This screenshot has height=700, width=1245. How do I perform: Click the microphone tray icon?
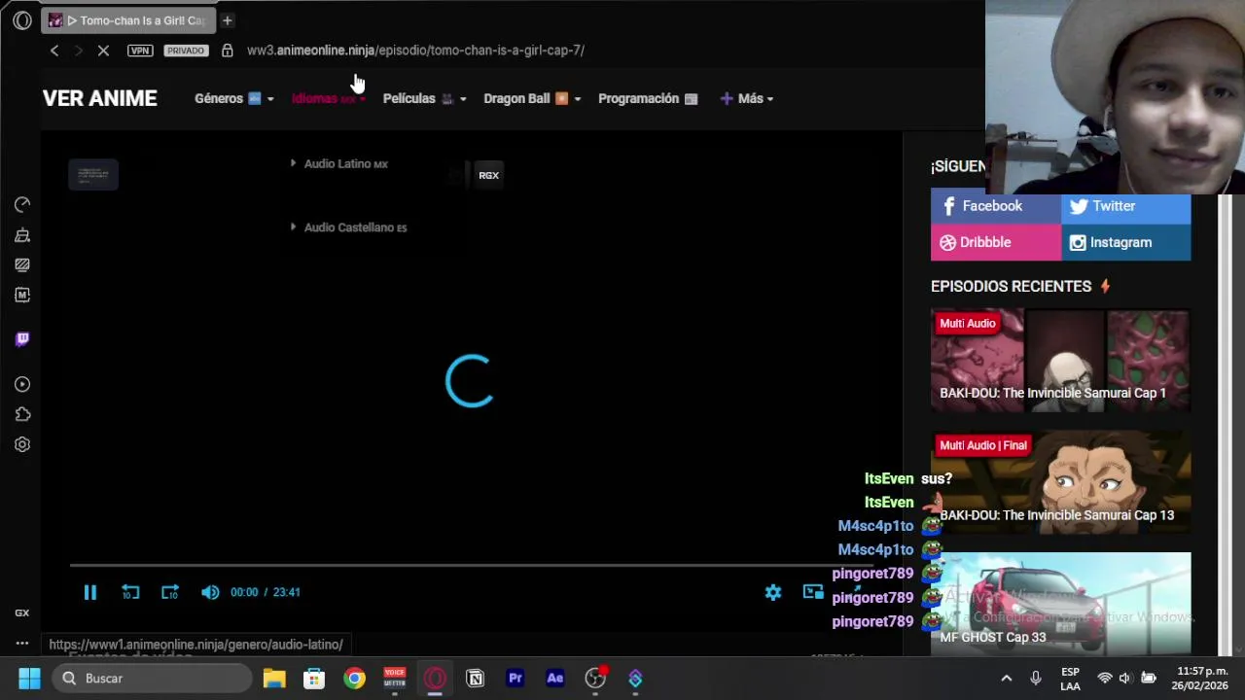click(x=1036, y=679)
